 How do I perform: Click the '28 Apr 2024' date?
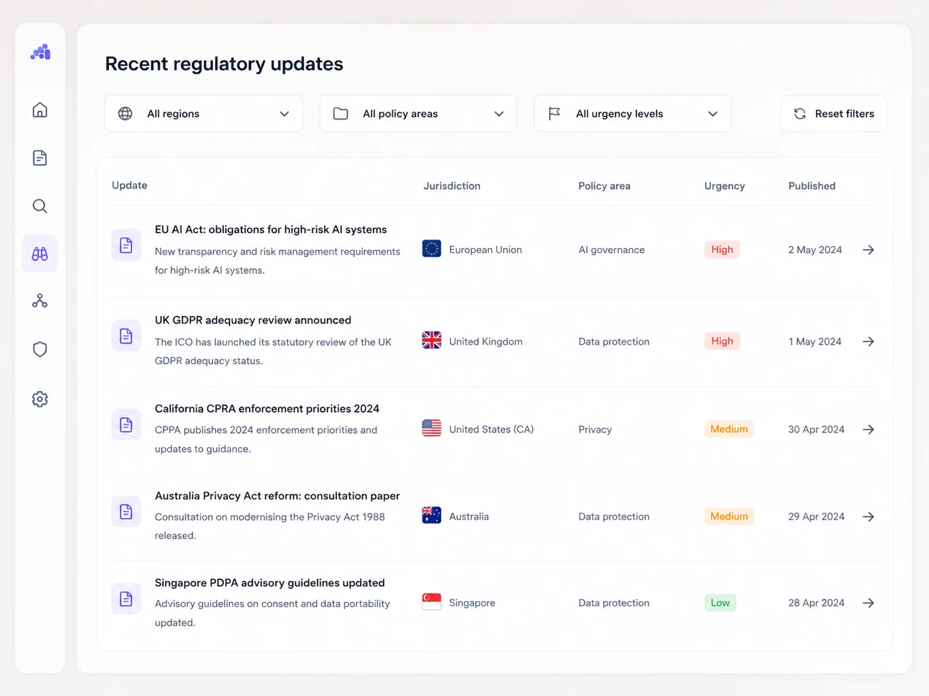pos(816,603)
